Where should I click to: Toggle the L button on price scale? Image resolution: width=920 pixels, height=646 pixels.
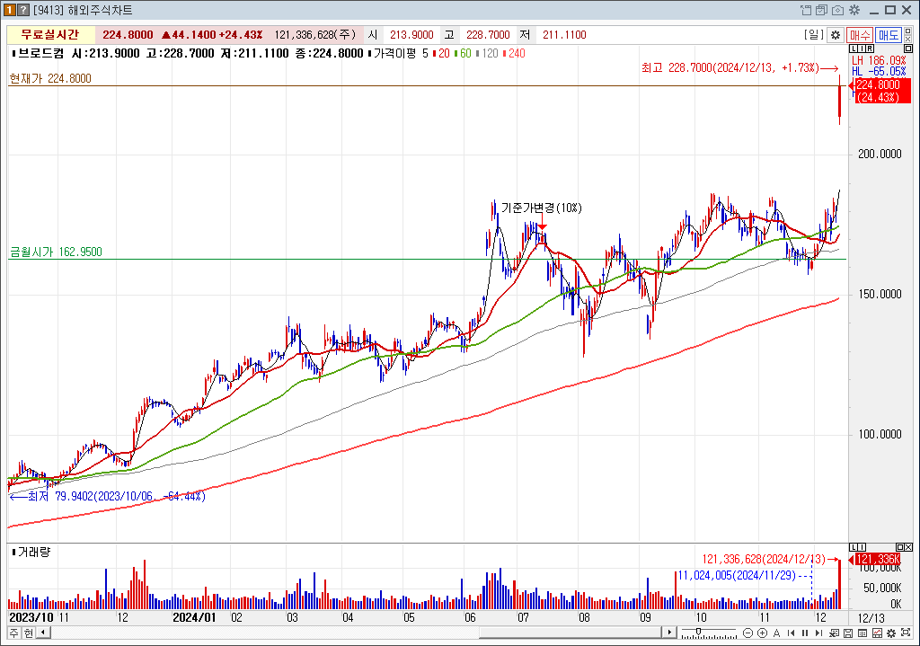click(853, 48)
